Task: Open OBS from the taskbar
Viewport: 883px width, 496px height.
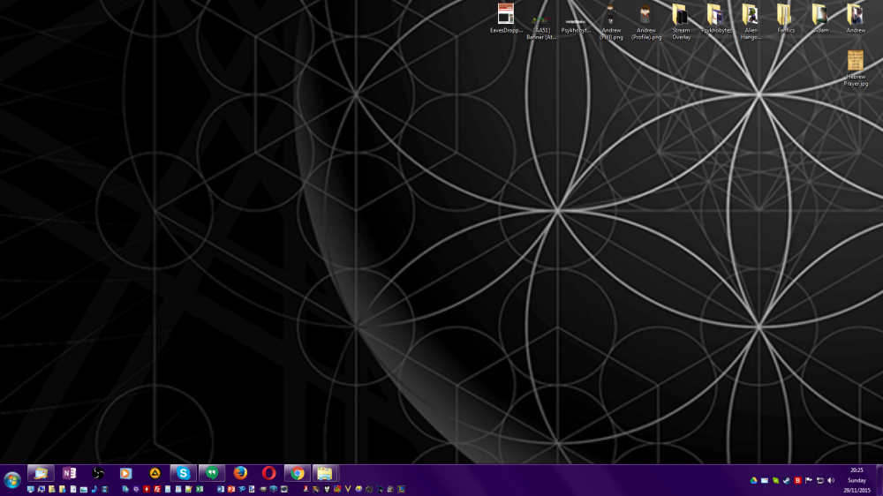Action: pos(98,473)
